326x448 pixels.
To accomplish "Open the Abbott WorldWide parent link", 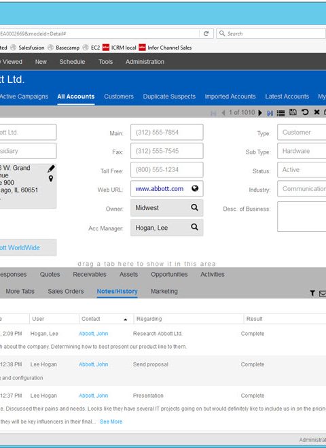I will [20, 247].
